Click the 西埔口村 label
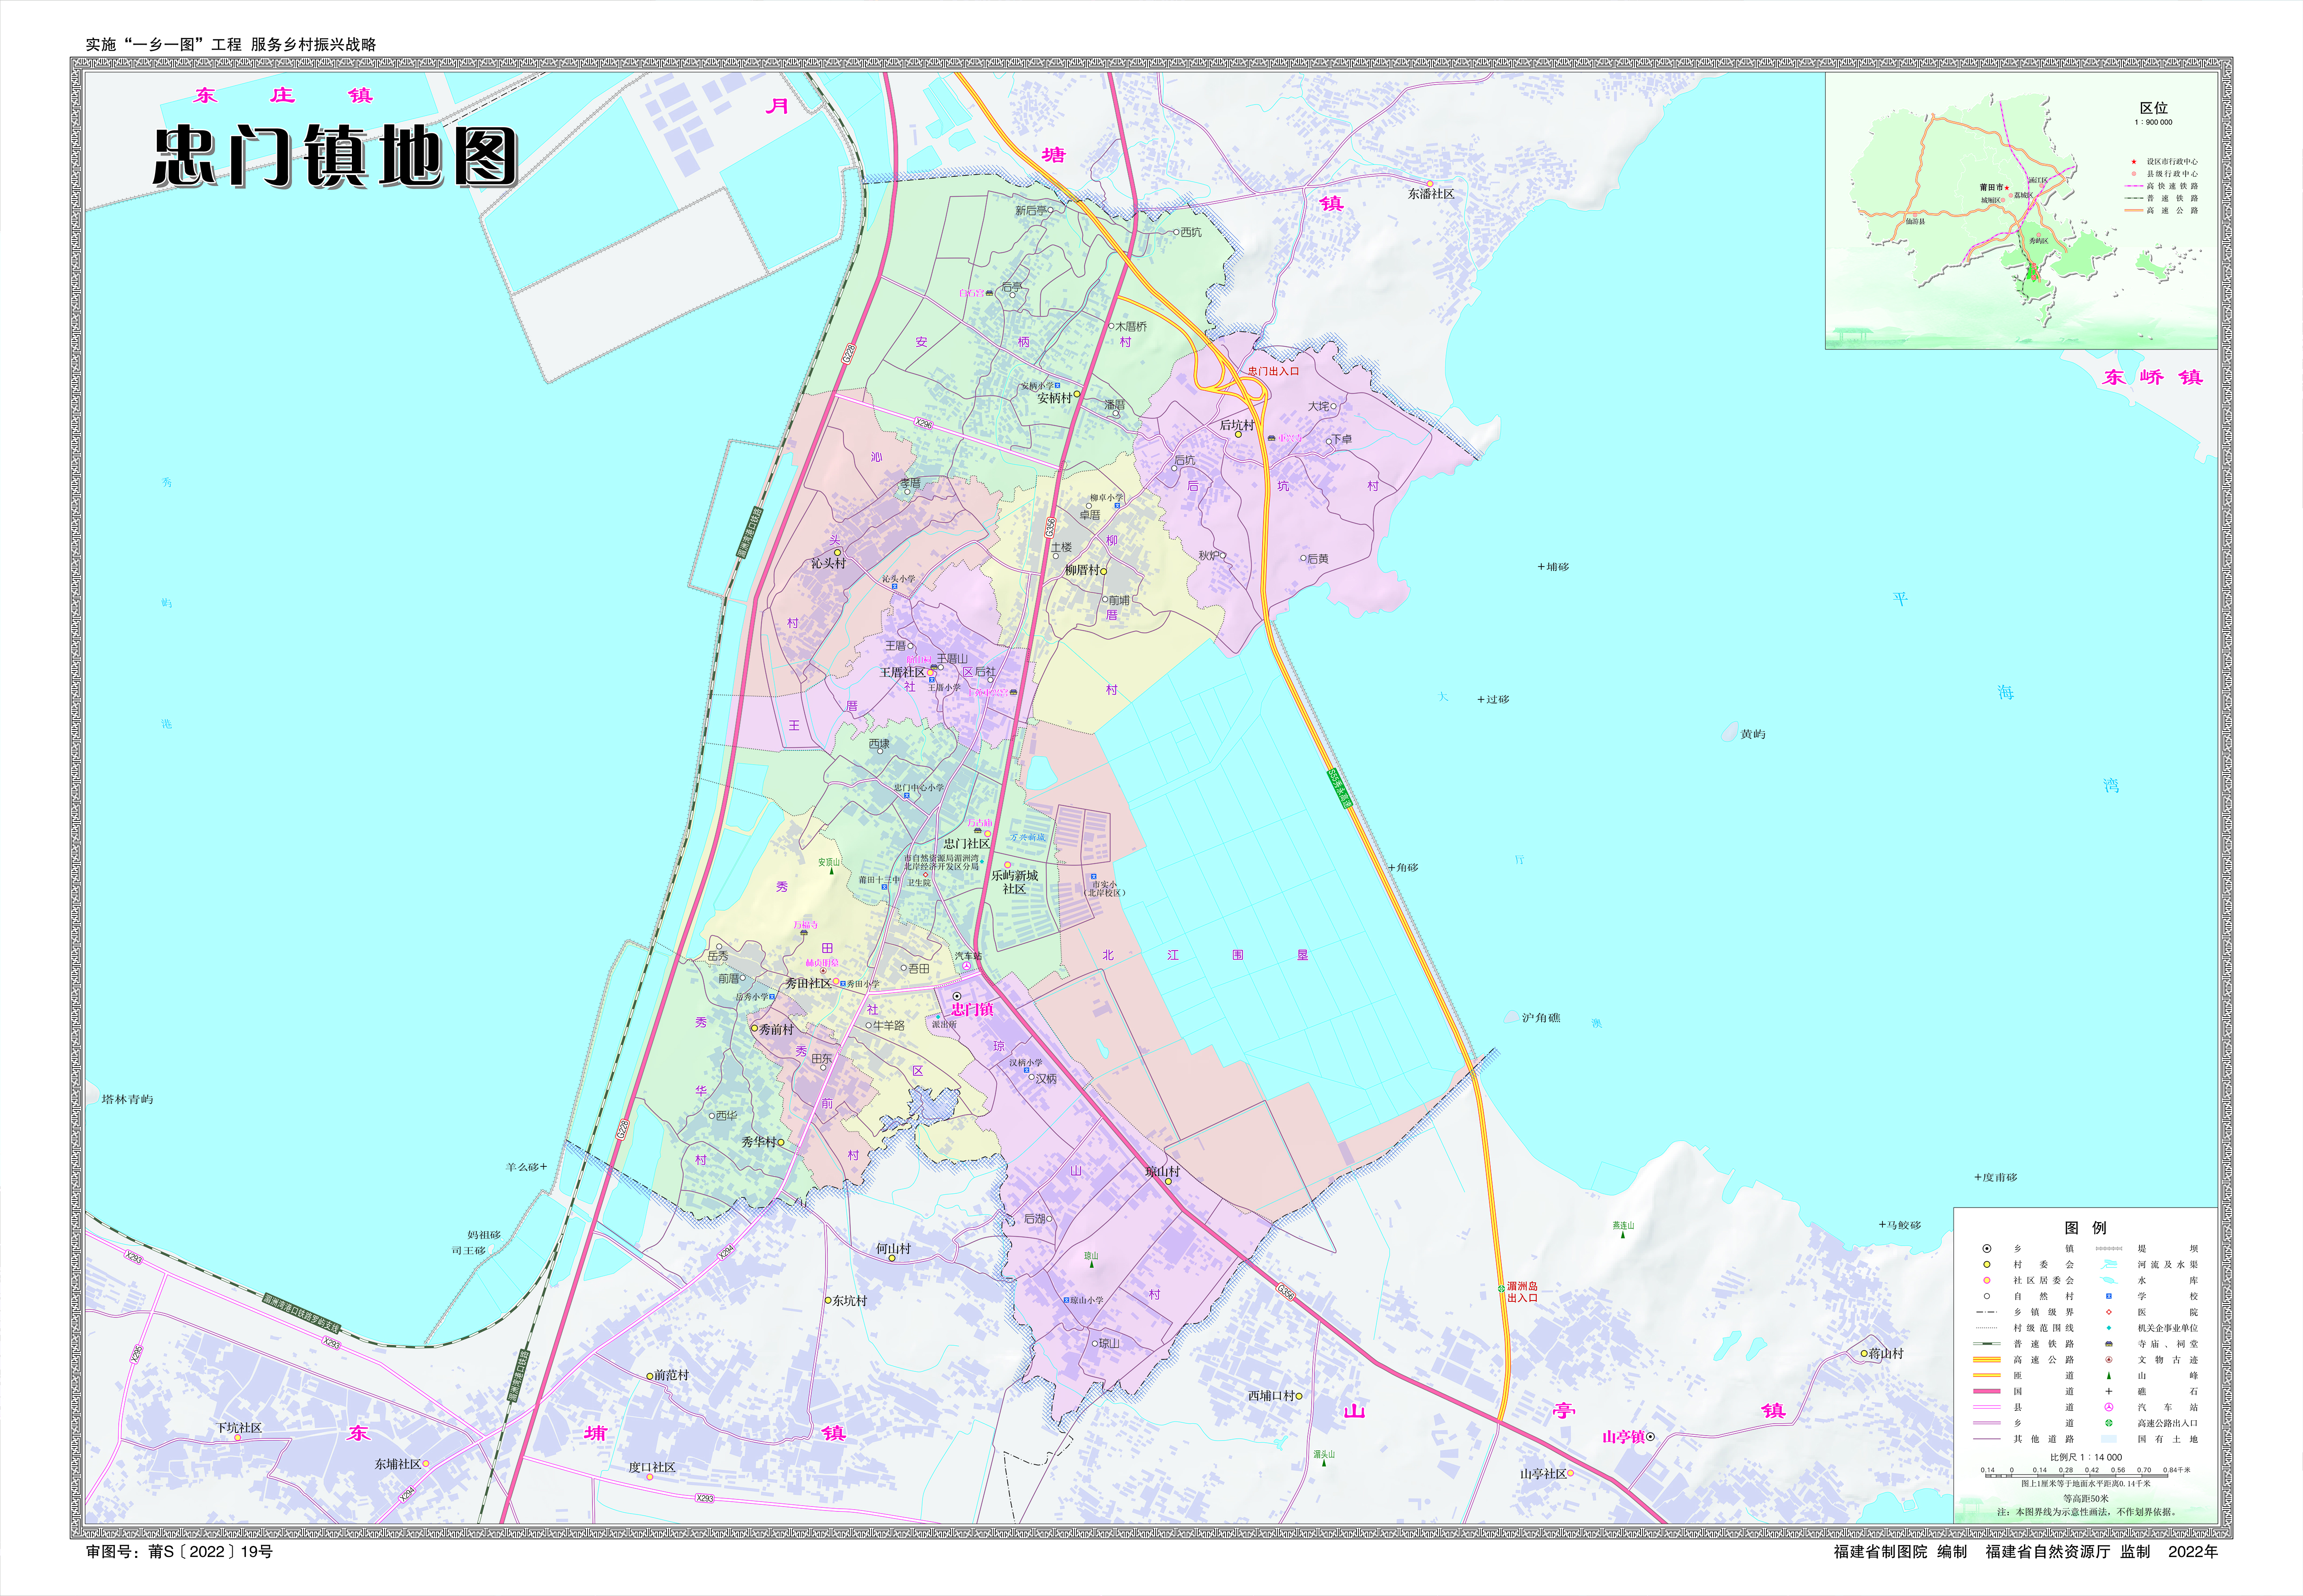2303x1596 pixels. pyautogui.click(x=1271, y=1395)
